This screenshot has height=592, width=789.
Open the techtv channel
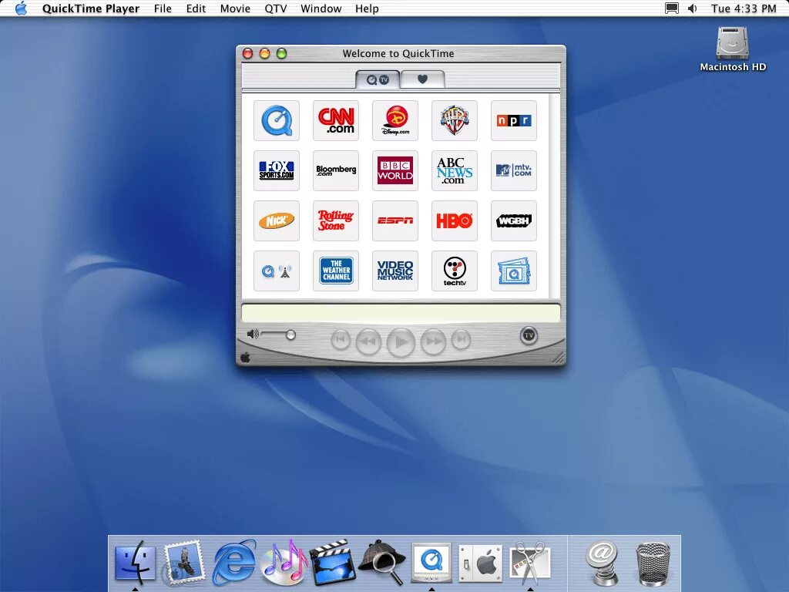(x=455, y=271)
